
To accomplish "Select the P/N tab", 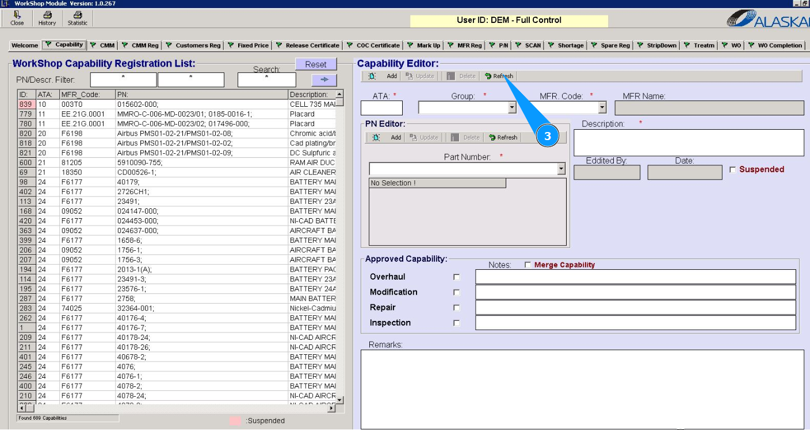I will (x=499, y=45).
